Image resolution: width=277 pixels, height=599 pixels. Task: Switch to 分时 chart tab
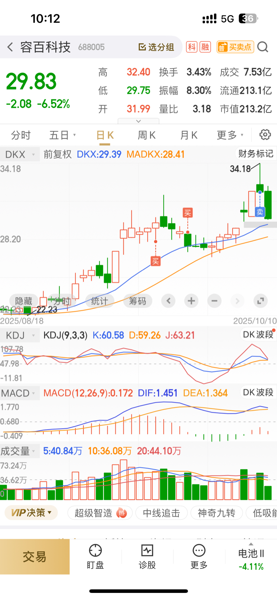point(21,135)
